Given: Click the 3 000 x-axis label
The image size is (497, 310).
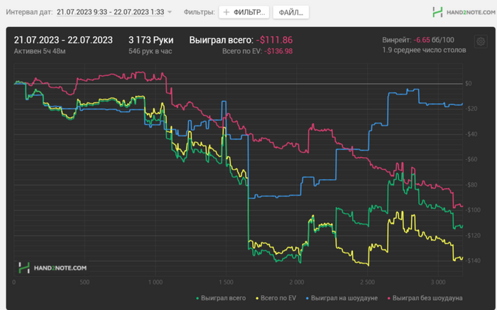Looking at the screenshot, I should click(438, 282).
